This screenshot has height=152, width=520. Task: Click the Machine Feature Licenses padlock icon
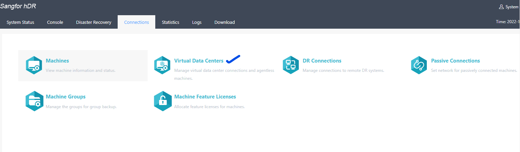point(163,101)
